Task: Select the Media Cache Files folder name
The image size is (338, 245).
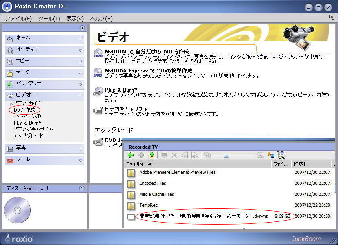Action: pyautogui.click(x=157, y=194)
